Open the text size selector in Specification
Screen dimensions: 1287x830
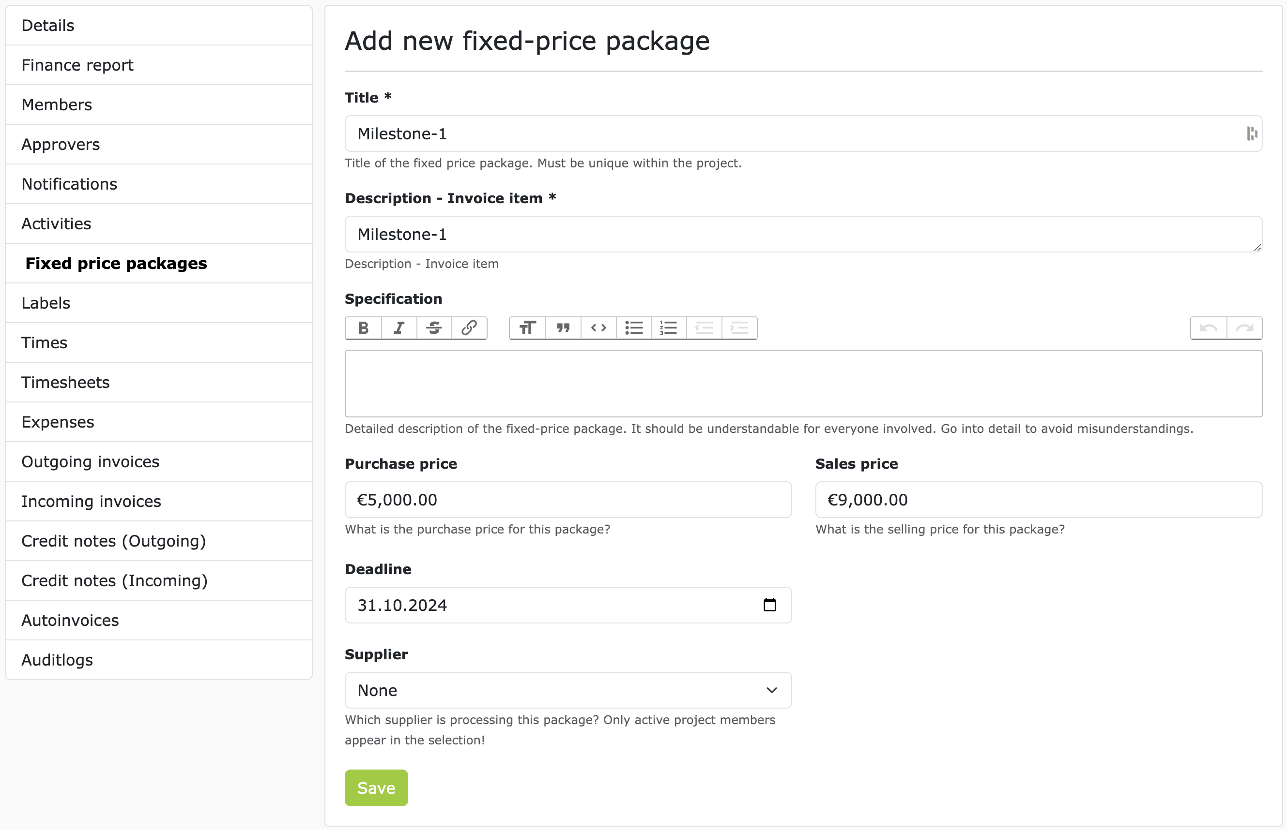526,327
